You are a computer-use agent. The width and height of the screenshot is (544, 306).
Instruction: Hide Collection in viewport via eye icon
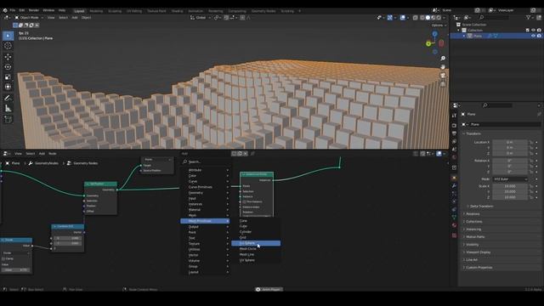533,31
